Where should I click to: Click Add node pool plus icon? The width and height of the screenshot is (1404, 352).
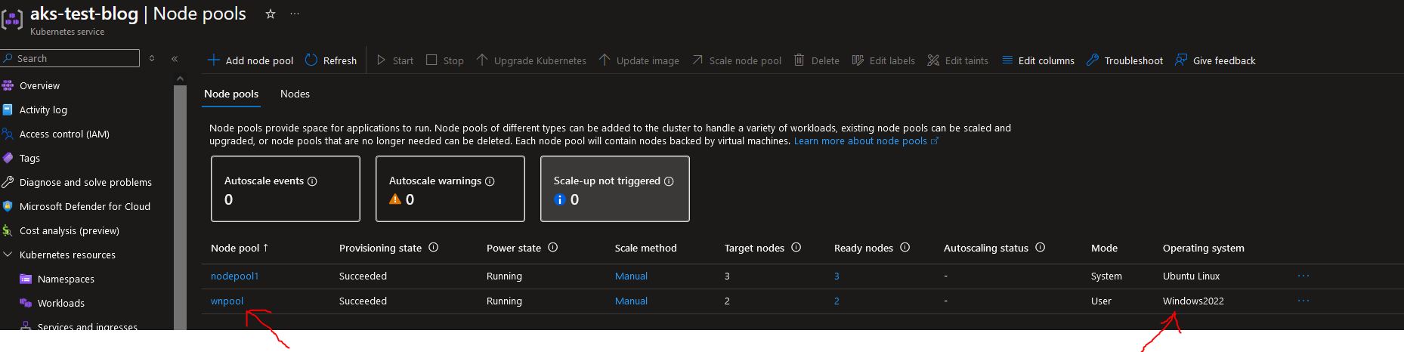click(x=214, y=60)
